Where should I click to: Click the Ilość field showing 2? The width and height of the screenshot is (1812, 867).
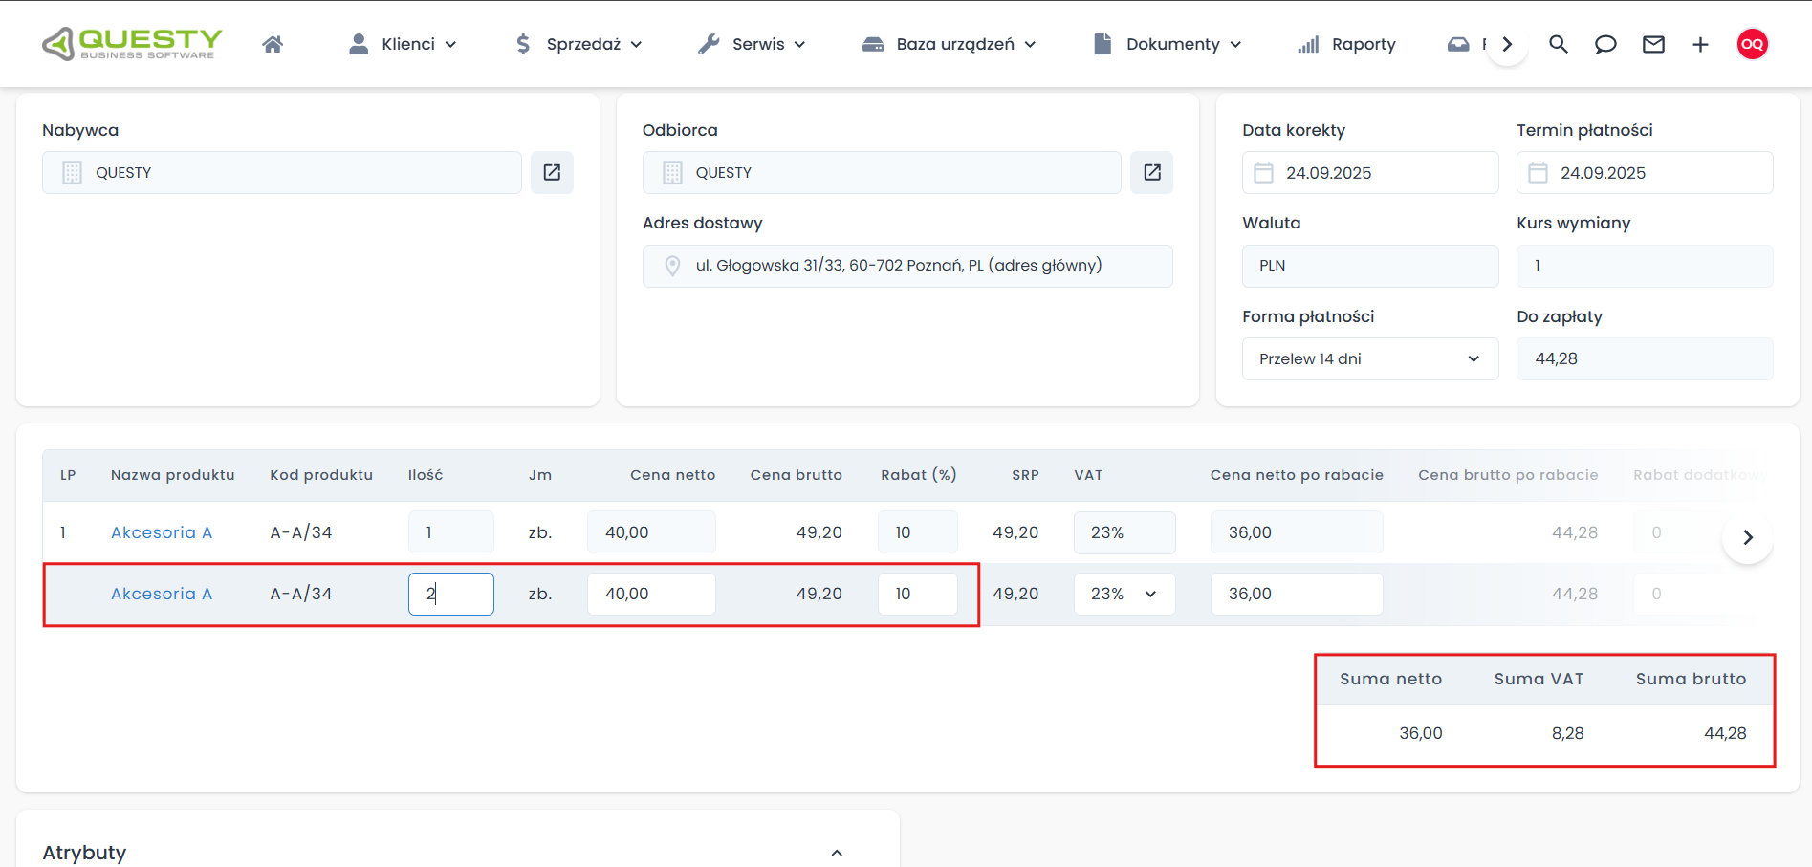coord(450,594)
